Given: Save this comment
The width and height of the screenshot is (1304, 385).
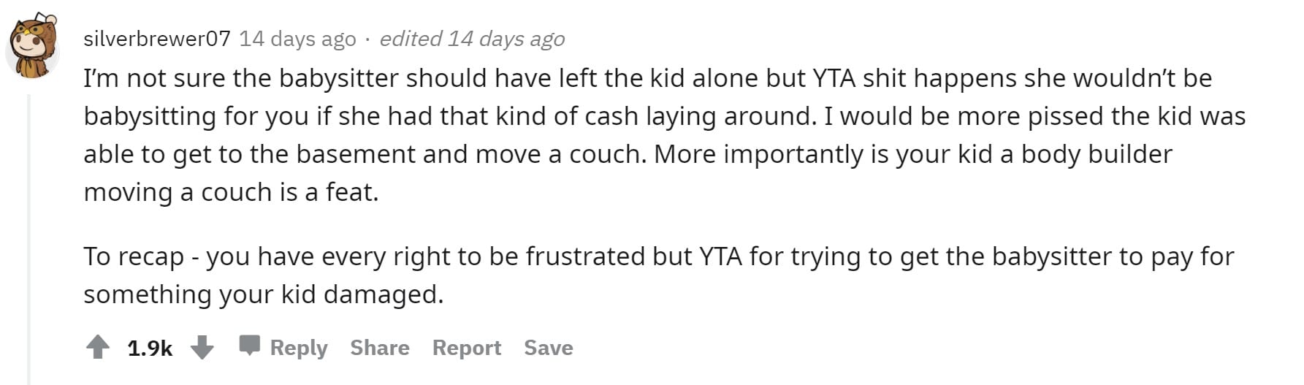Looking at the screenshot, I should [549, 348].
